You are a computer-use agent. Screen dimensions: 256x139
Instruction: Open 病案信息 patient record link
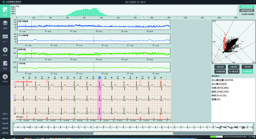(x=5, y=128)
